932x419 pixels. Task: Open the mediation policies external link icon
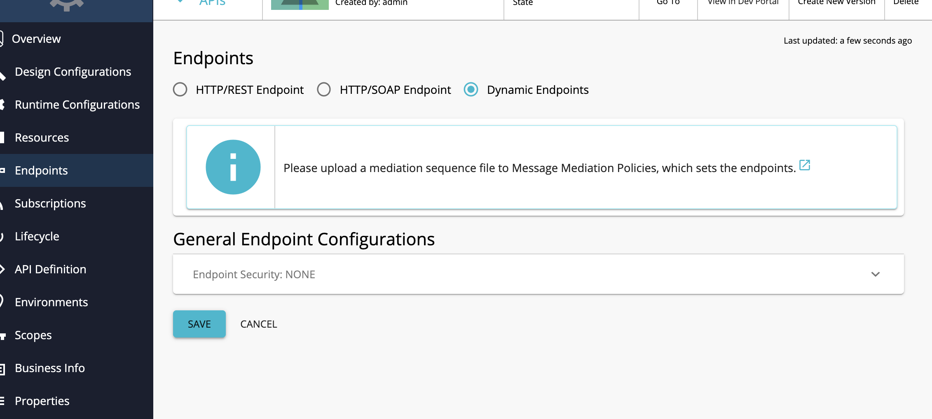click(805, 165)
